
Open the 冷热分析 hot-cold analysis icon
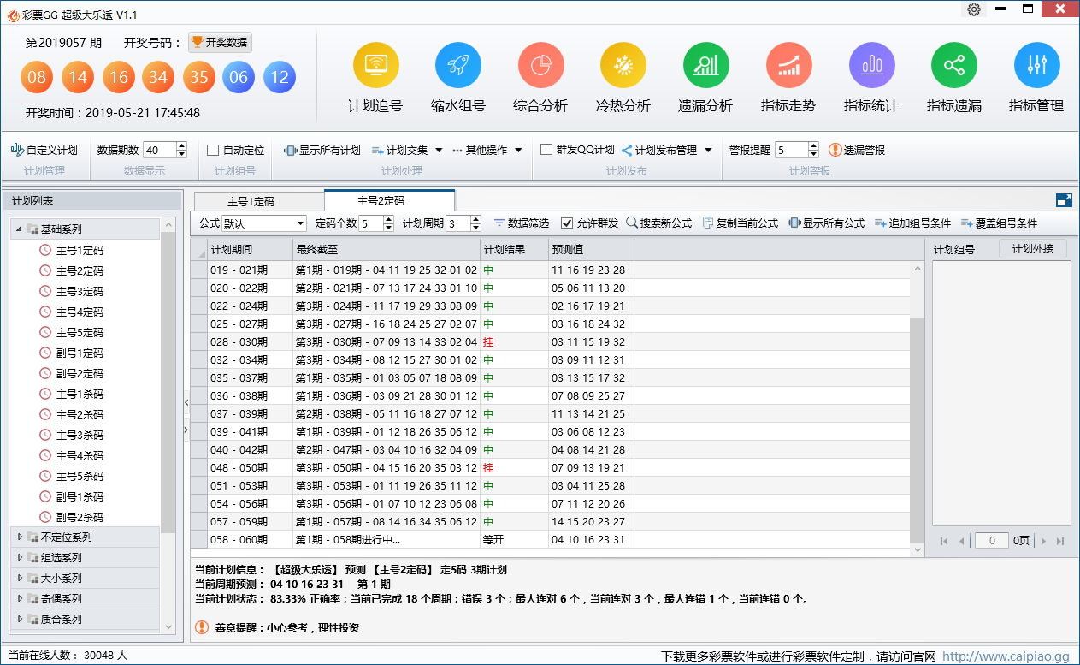623,65
